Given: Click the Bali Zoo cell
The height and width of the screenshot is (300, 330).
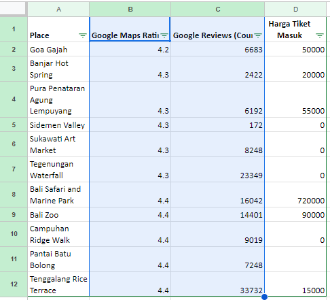Looking at the screenshot, I should point(58,214).
